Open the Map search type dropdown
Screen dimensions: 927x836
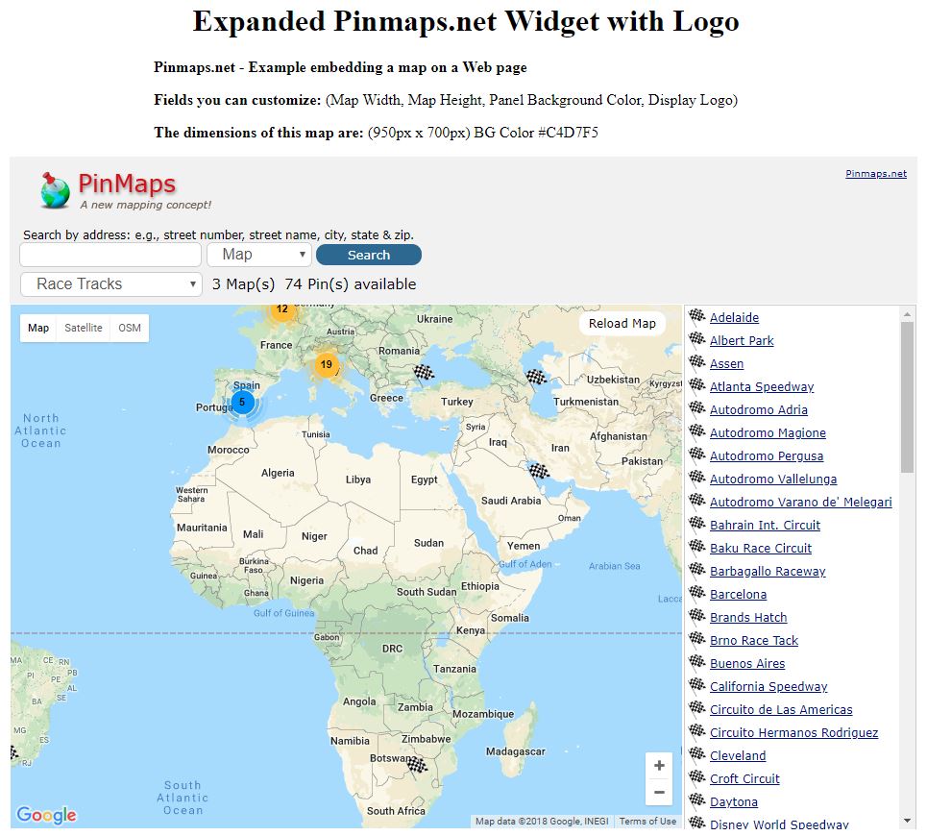(x=259, y=255)
